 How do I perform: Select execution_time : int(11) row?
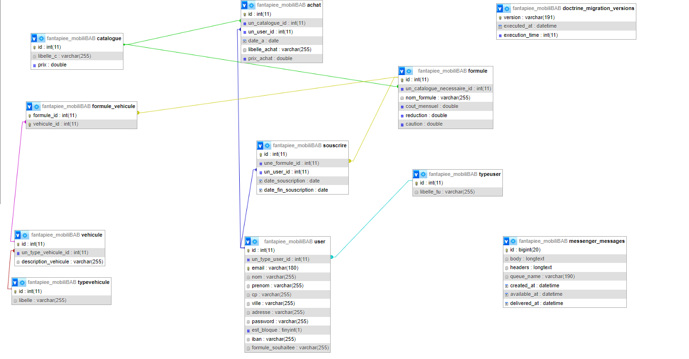pos(566,35)
